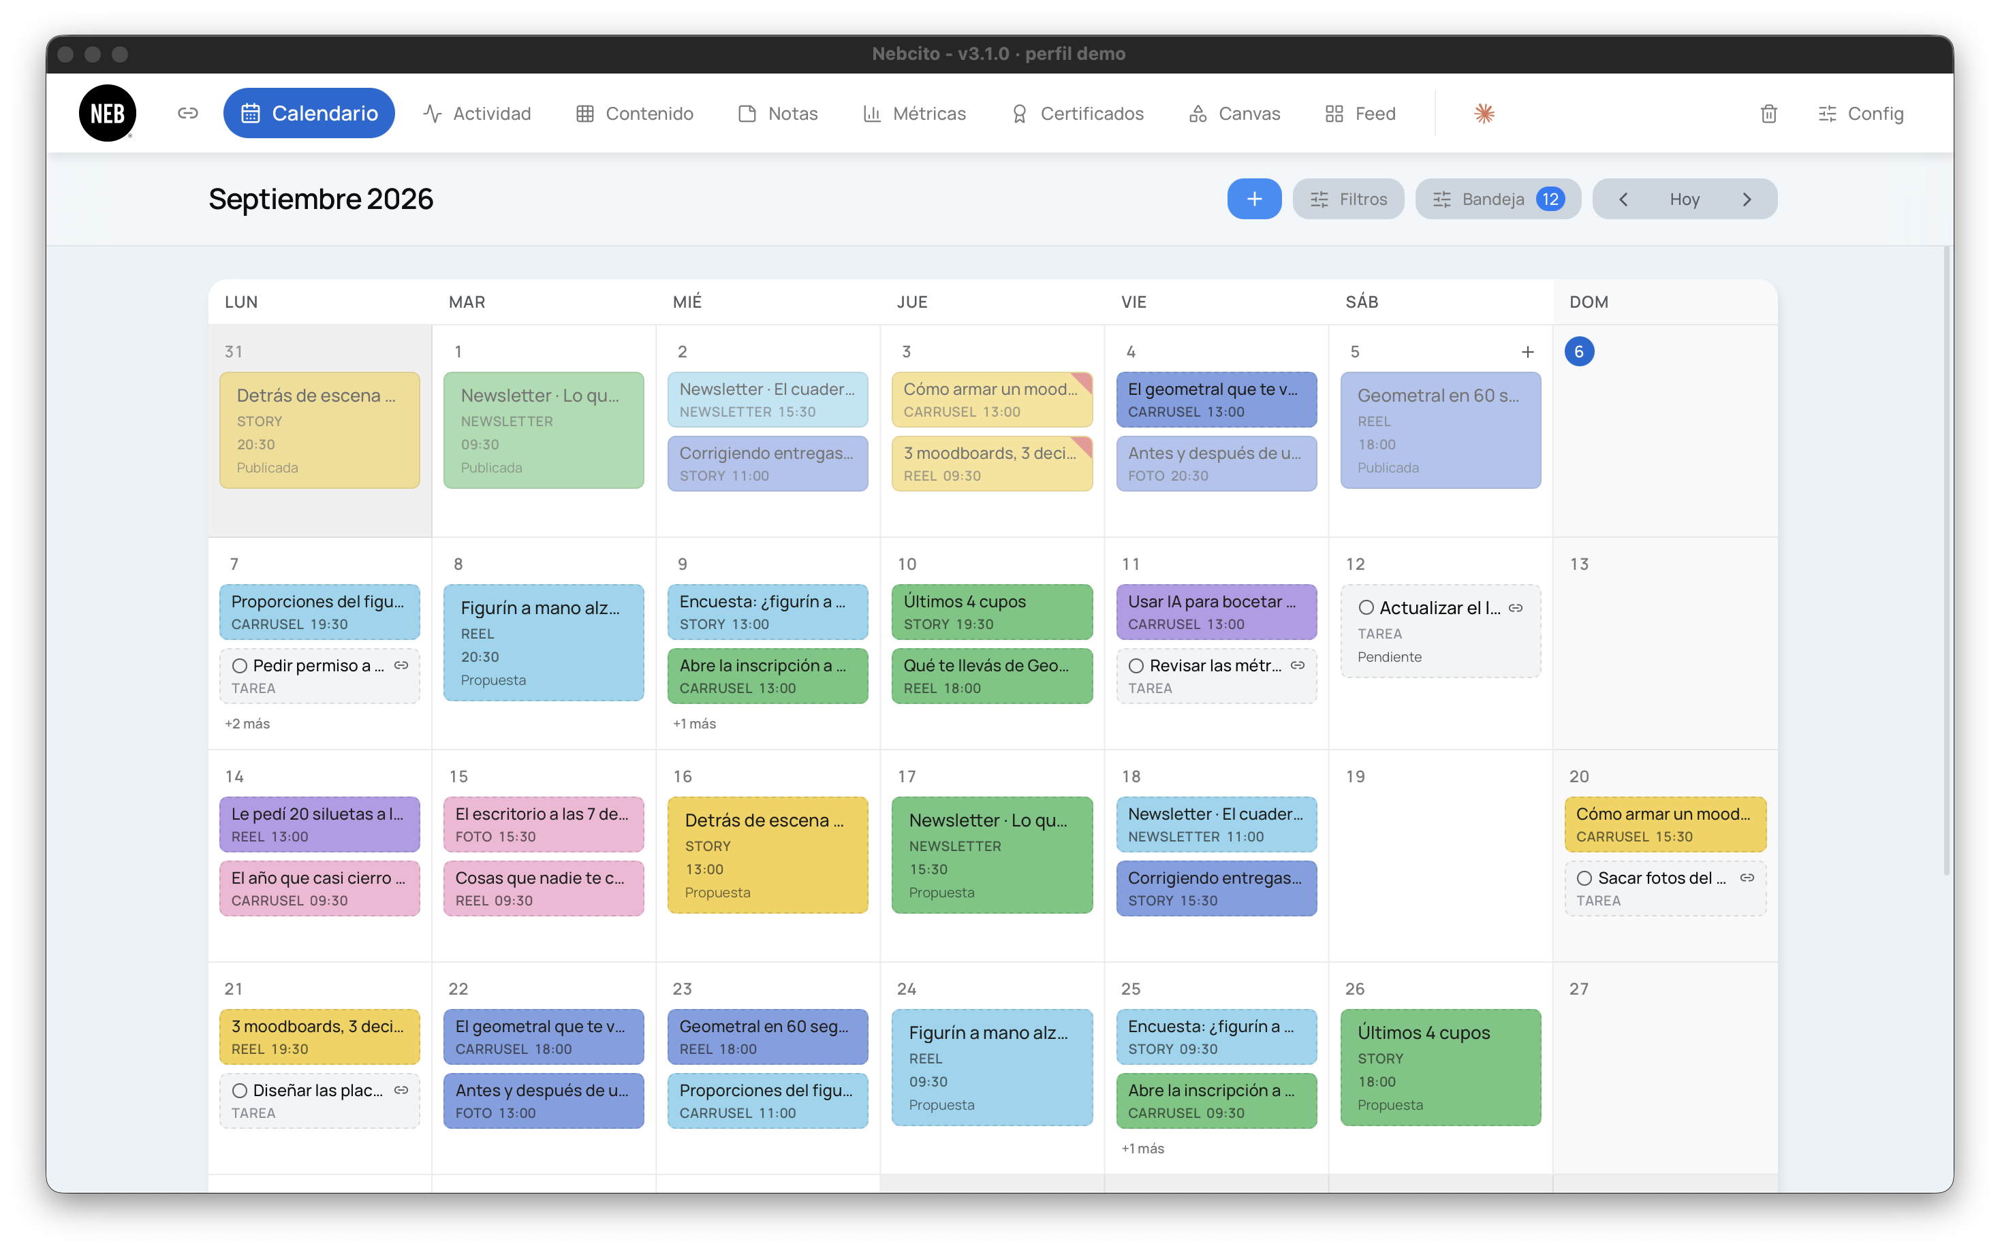2000x1250 pixels.
Task: Open Detrás de escena story on day 16
Action: [768, 855]
